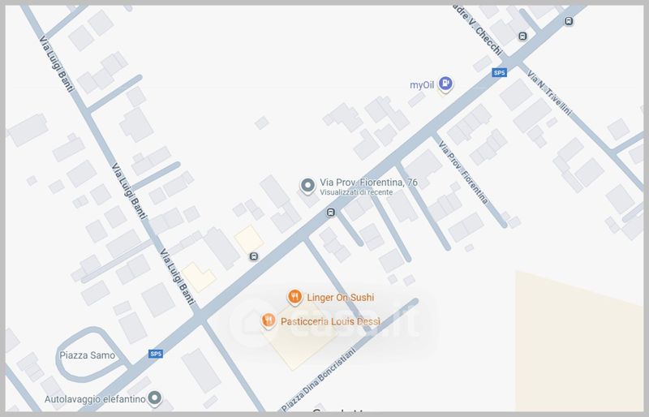Click the Piazza Samo label

point(88,355)
